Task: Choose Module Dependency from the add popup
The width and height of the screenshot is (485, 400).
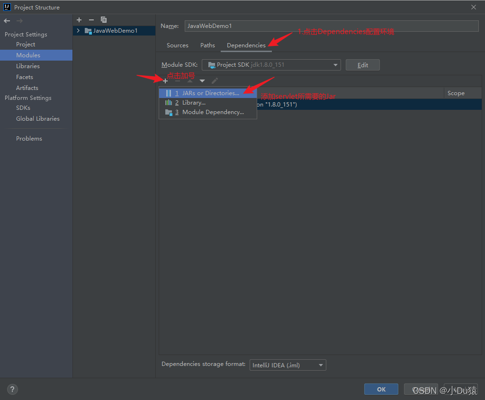Action: pos(208,112)
